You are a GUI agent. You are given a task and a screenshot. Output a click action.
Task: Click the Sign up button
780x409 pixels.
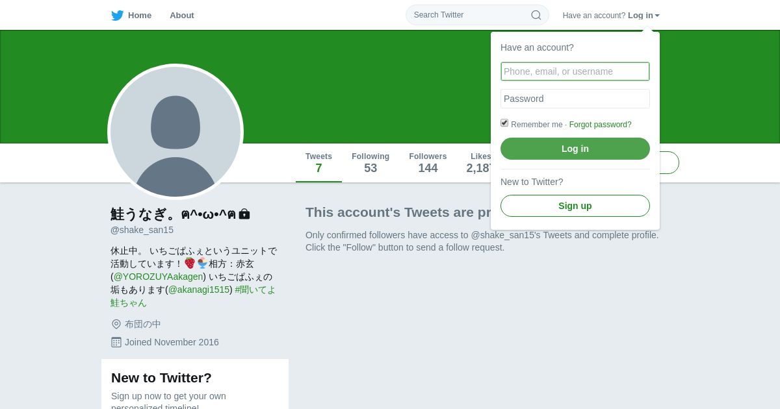(575, 206)
